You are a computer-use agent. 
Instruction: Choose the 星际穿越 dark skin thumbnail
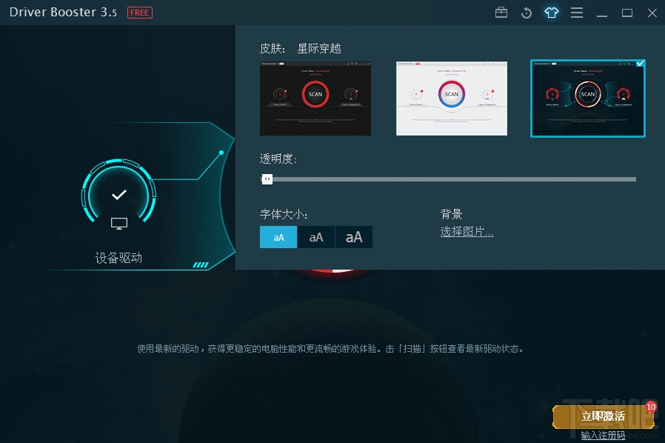tap(587, 99)
